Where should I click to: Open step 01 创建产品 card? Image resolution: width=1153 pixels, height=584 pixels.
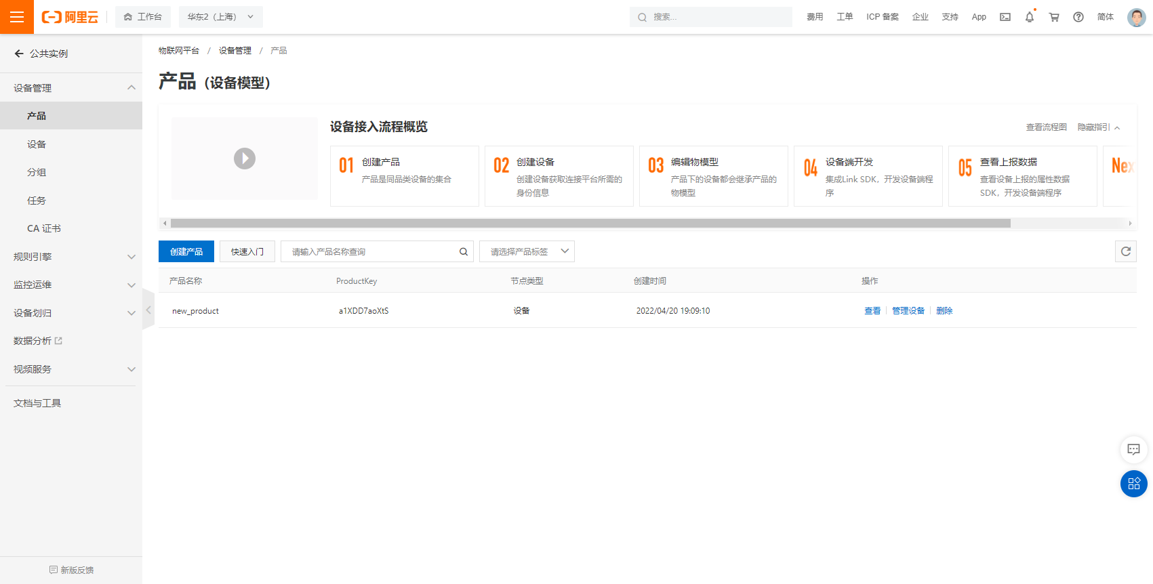[x=405, y=176]
